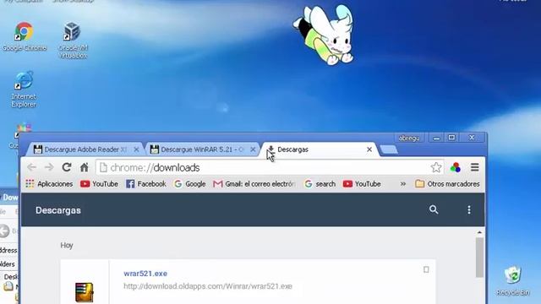Close the Descargas tab
The image size is (541, 304).
[x=369, y=149]
